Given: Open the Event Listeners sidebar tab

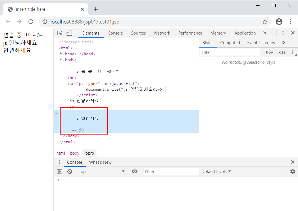Looking at the screenshot, I should [x=261, y=43].
